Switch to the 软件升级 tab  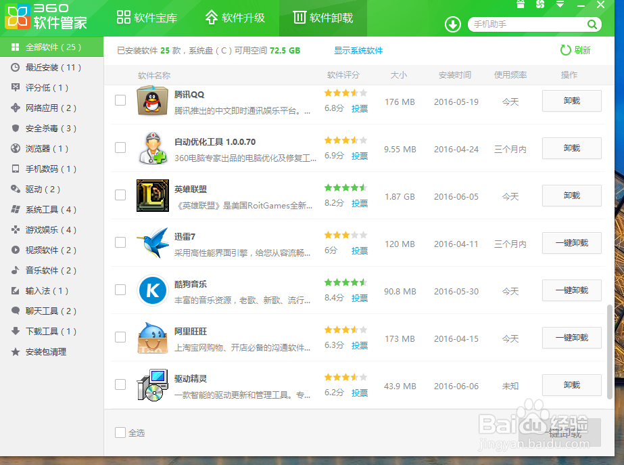click(x=235, y=18)
